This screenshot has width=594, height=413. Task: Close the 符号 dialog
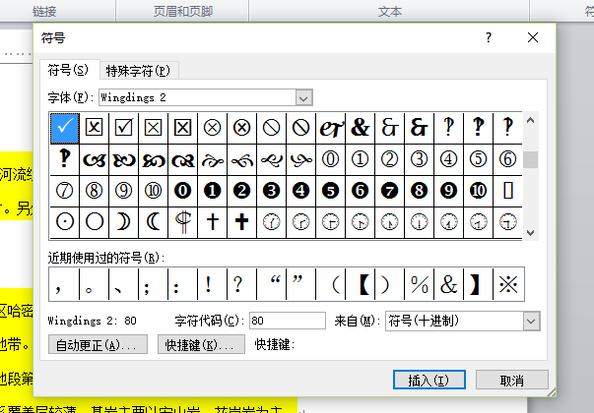pos(533,37)
